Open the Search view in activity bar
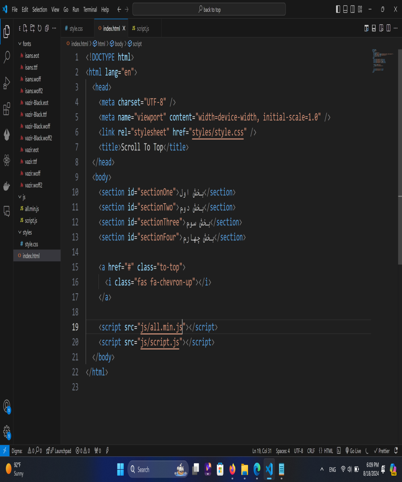This screenshot has width=402, height=482. tap(7, 57)
